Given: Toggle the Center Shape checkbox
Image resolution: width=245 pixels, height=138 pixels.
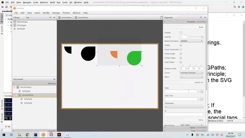Looking at the screenshot, I should click(x=181, y=58).
